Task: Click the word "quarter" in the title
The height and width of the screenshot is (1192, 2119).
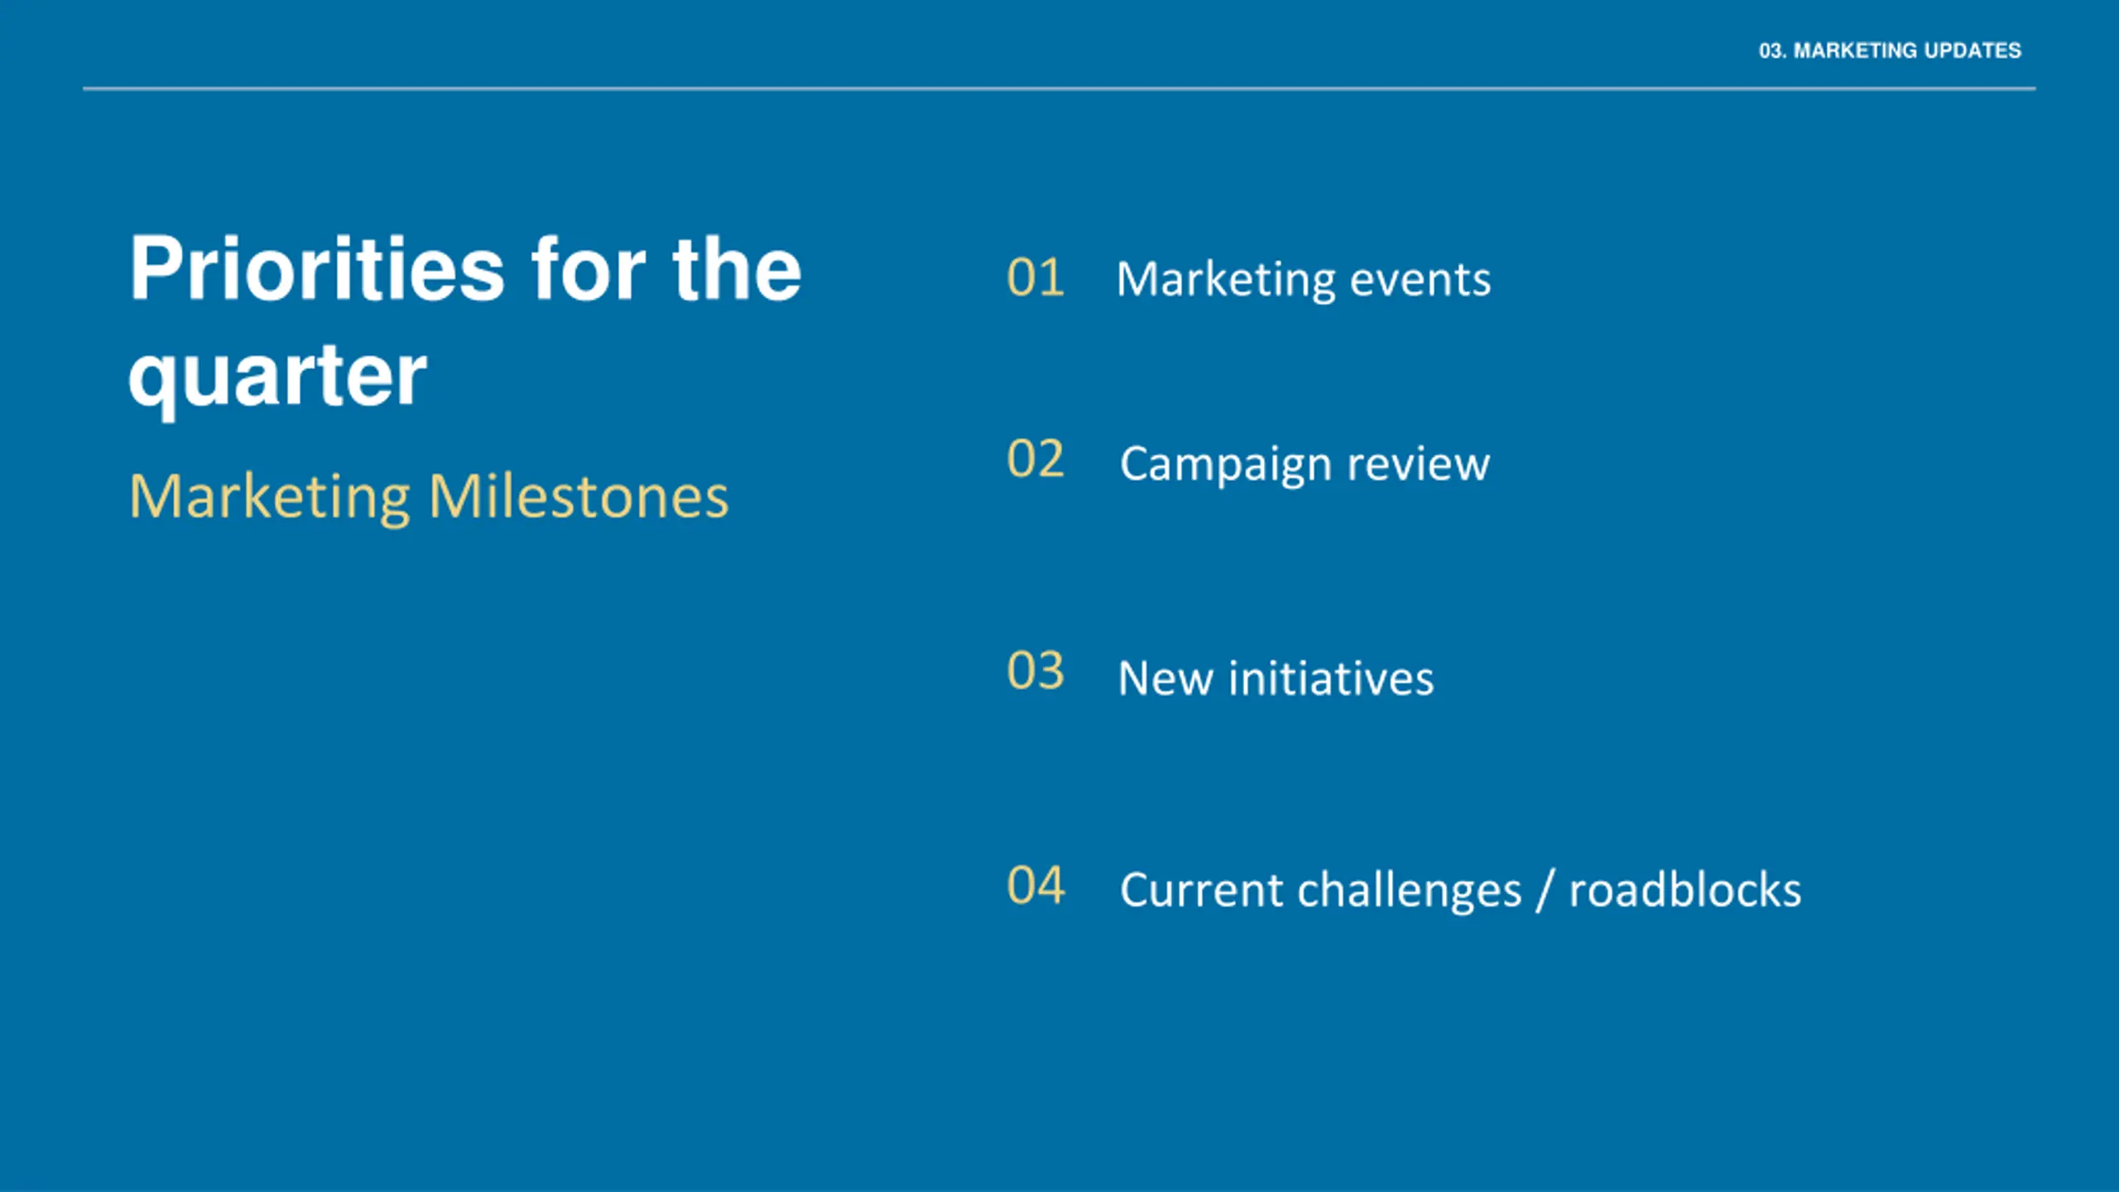Action: [277, 377]
